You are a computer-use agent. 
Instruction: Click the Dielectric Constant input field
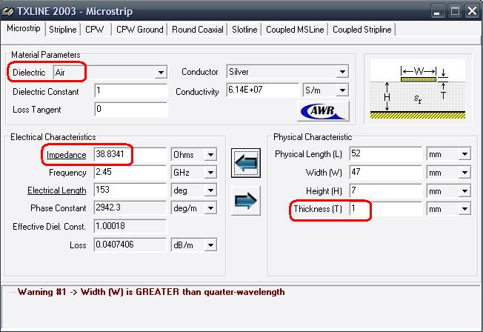click(x=131, y=91)
